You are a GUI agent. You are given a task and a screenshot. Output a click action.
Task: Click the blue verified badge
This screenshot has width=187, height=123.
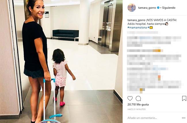(x=158, y=8)
